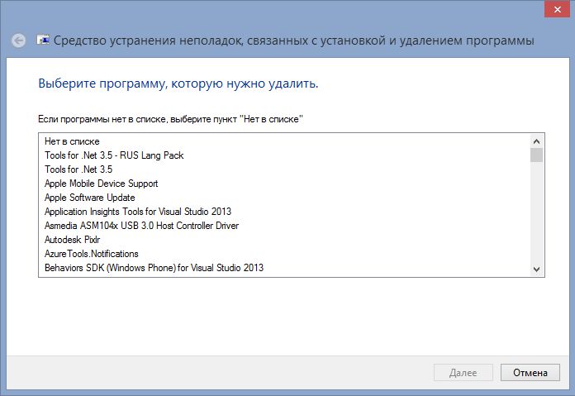
Task: Pick Apple Software Update from the list
Action: 89,198
